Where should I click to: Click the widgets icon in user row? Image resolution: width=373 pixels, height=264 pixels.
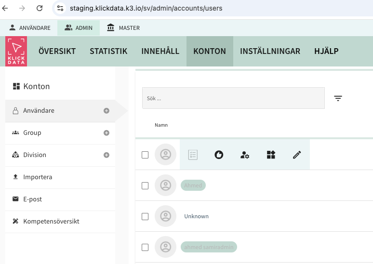[x=271, y=155]
